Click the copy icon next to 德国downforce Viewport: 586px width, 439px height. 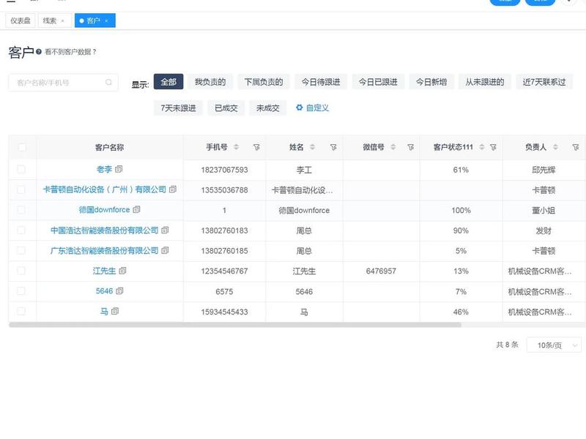137,209
